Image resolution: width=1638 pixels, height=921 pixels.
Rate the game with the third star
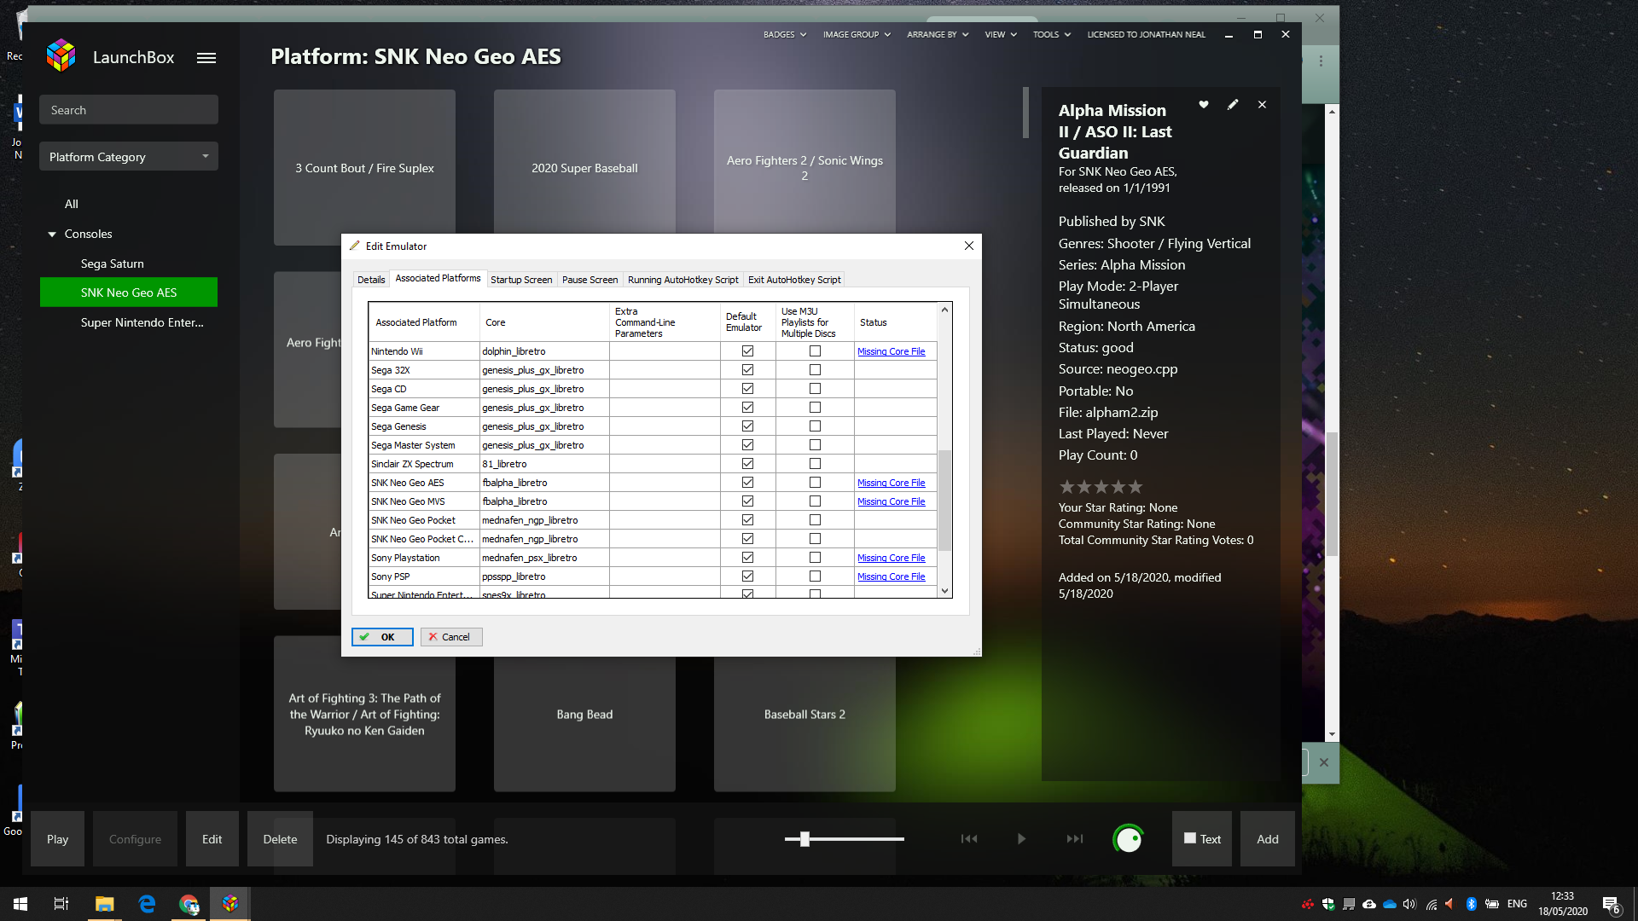[1101, 487]
